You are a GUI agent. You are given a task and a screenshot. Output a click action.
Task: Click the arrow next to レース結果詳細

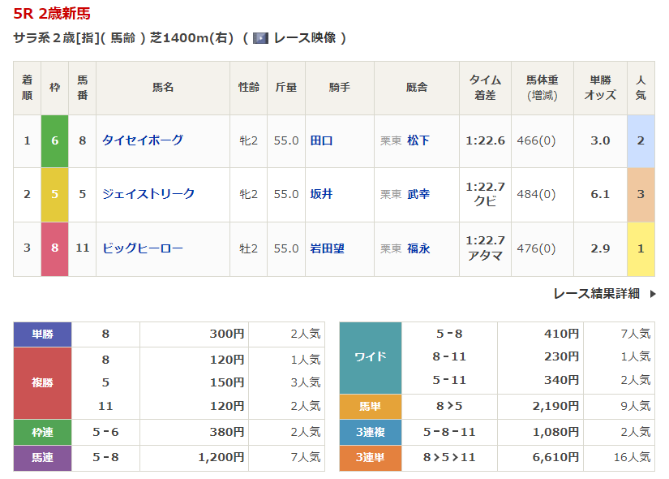[652, 294]
